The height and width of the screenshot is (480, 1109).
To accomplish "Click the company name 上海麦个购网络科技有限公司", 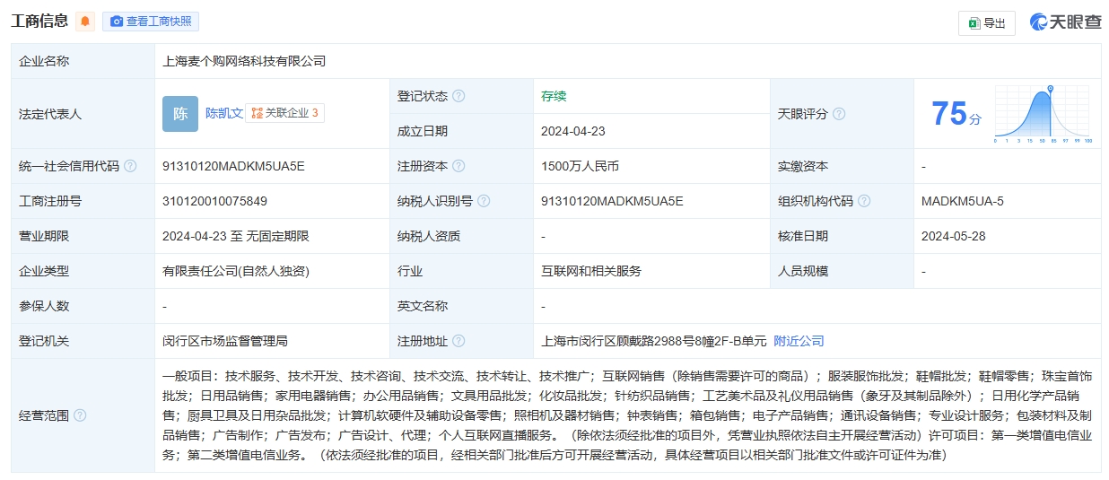I will click(243, 61).
